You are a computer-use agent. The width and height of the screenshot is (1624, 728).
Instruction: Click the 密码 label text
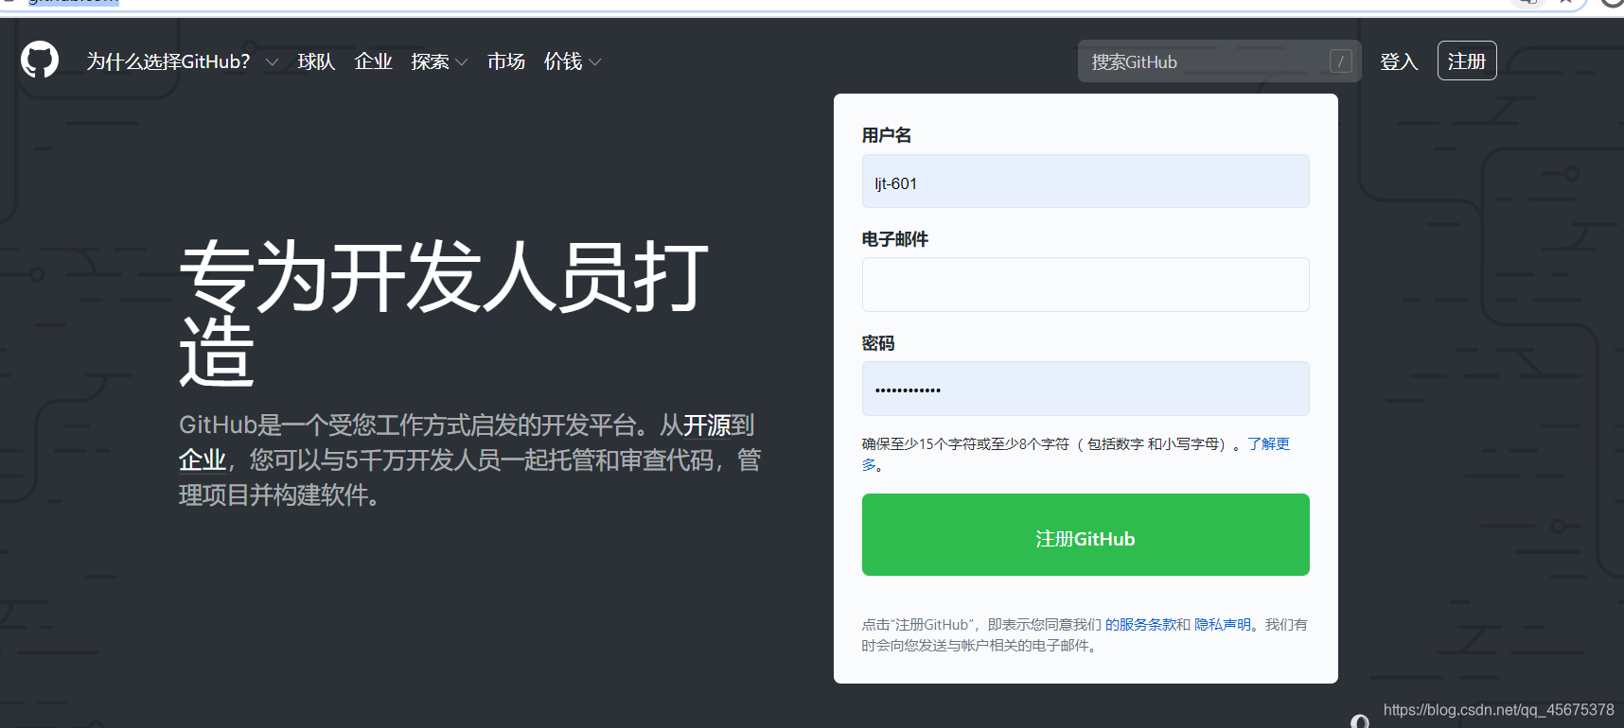click(878, 343)
